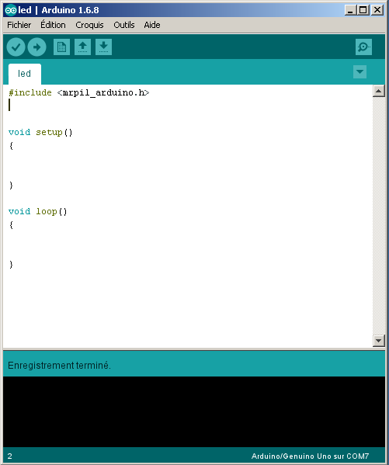Open the Serial Monitor magnifier icon
This screenshot has height=465, width=389.
pos(363,47)
